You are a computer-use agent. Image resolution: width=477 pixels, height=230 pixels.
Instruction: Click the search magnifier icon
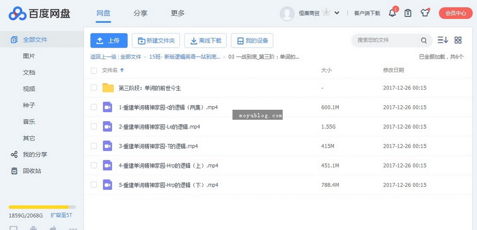coord(424,41)
